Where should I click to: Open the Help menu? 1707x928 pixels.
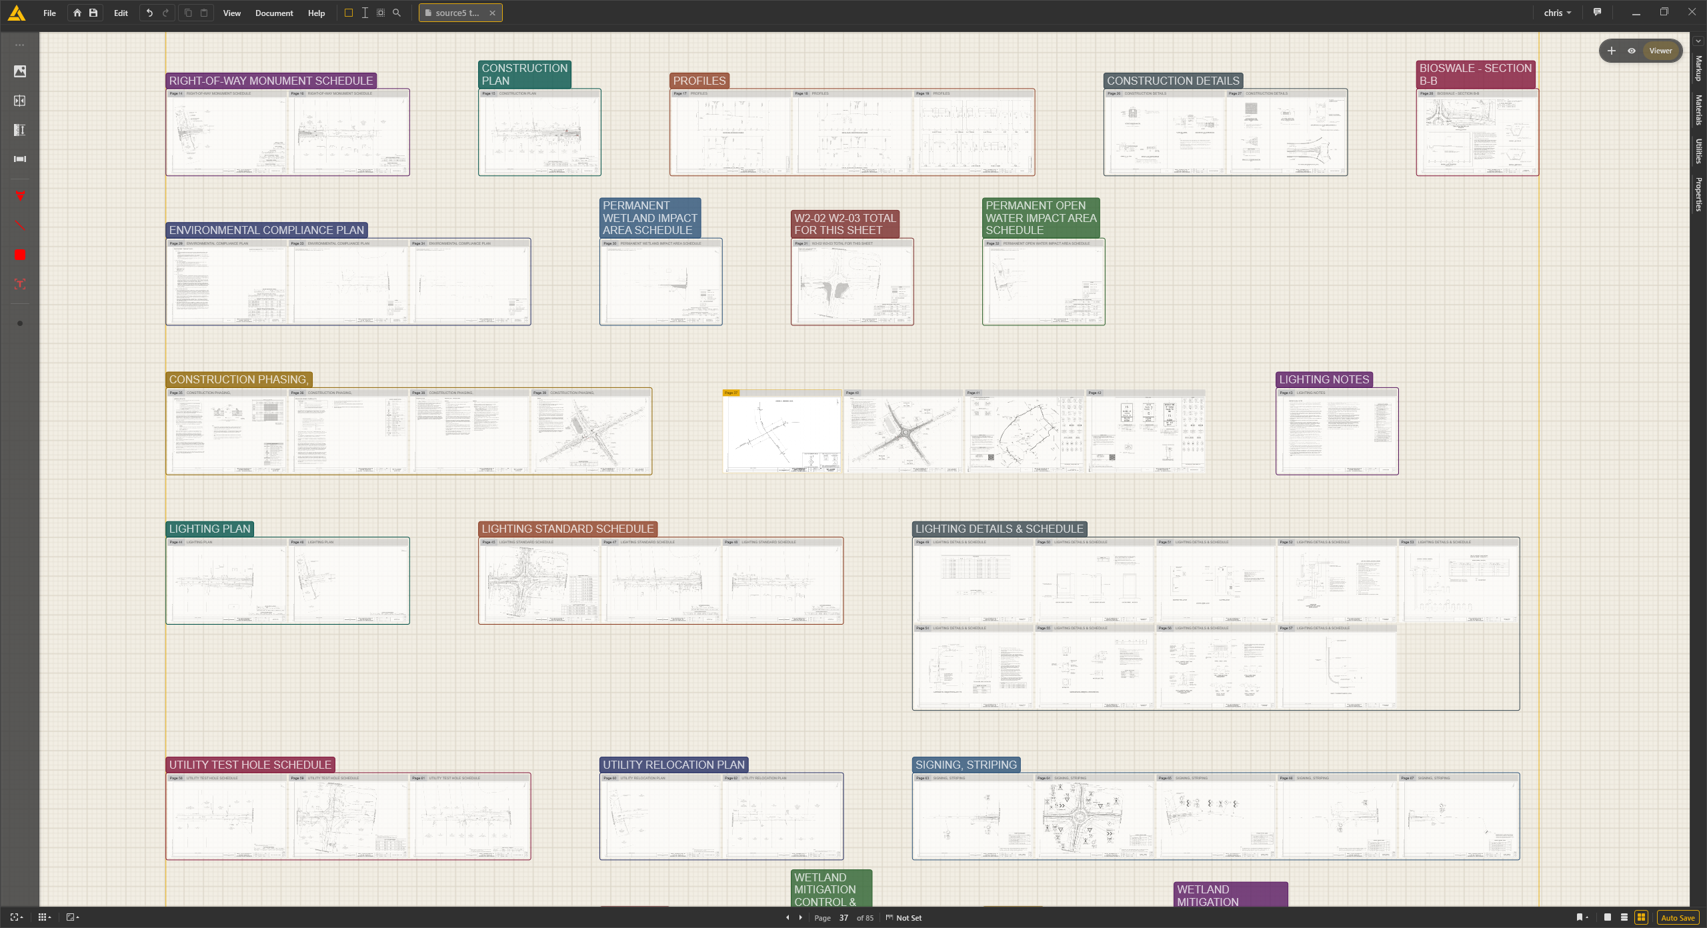(x=317, y=13)
